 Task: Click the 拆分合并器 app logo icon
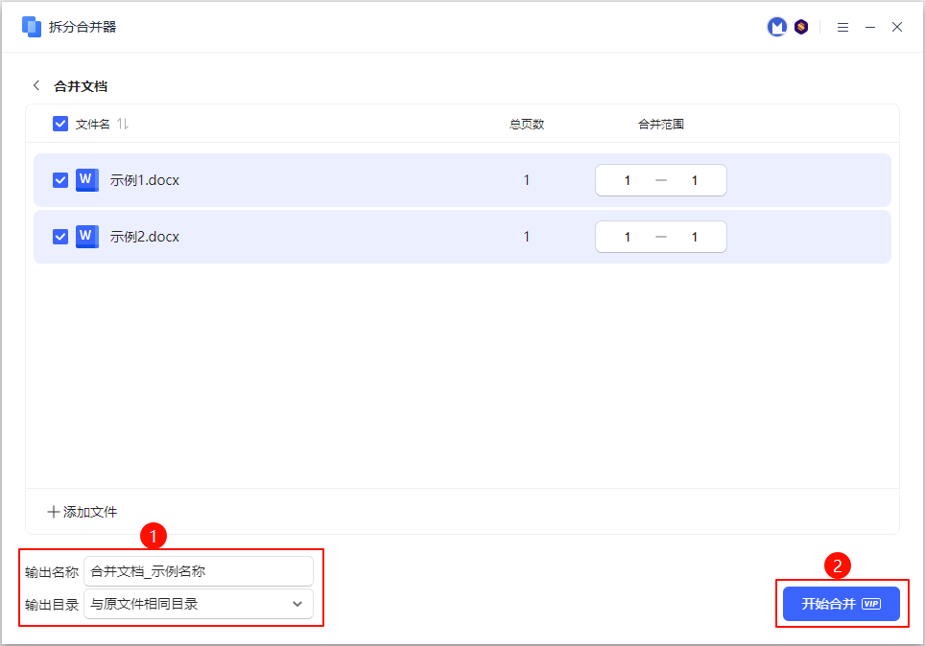click(x=32, y=27)
